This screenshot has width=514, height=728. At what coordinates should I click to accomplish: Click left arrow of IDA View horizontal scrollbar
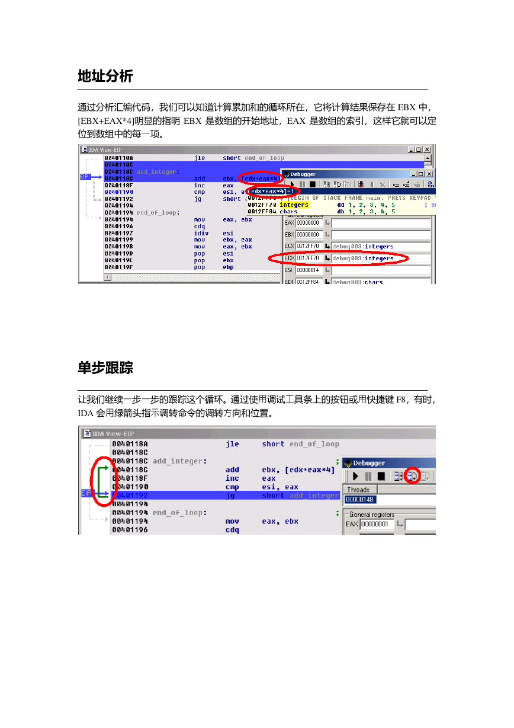point(107,277)
